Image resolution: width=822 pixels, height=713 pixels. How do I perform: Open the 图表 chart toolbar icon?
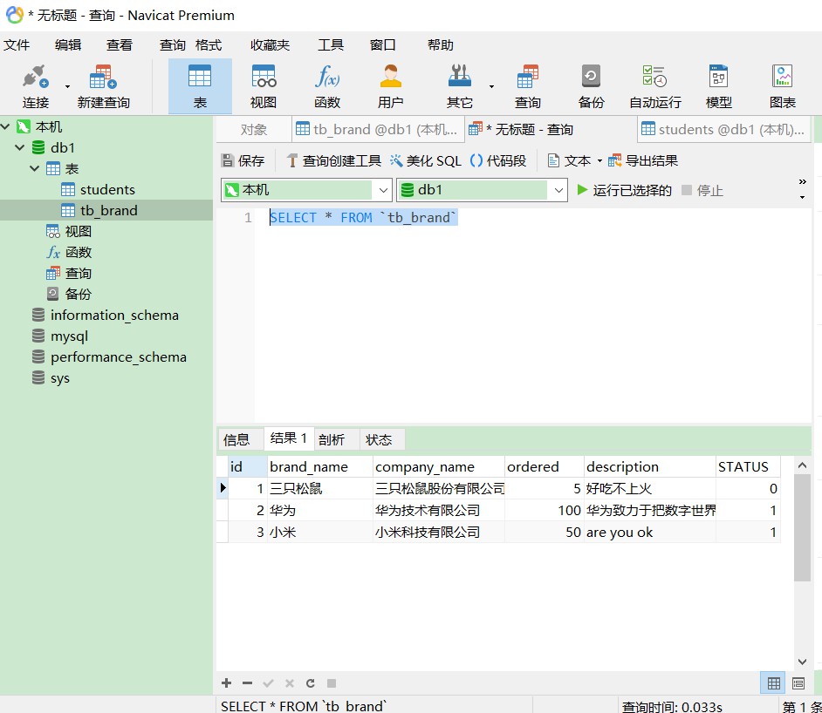point(782,86)
